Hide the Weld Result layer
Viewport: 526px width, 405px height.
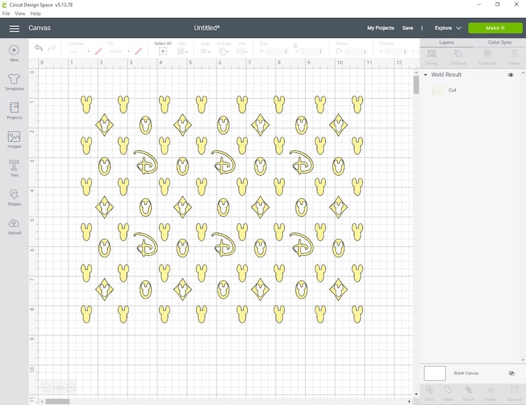click(511, 75)
